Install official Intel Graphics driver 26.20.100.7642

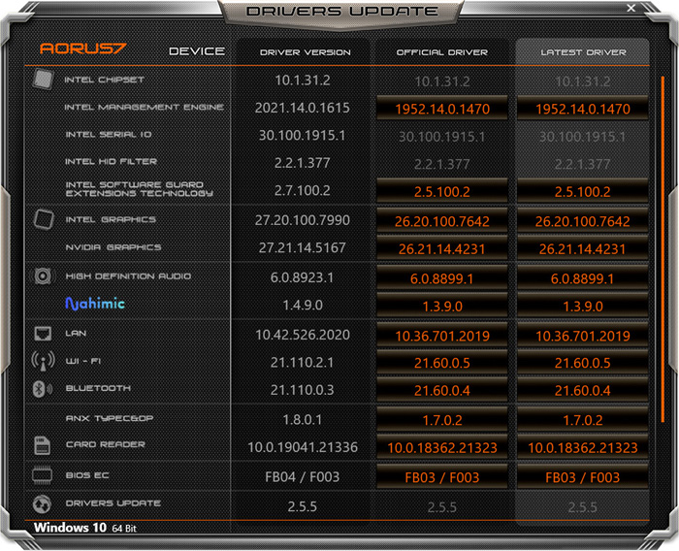pyautogui.click(x=442, y=221)
